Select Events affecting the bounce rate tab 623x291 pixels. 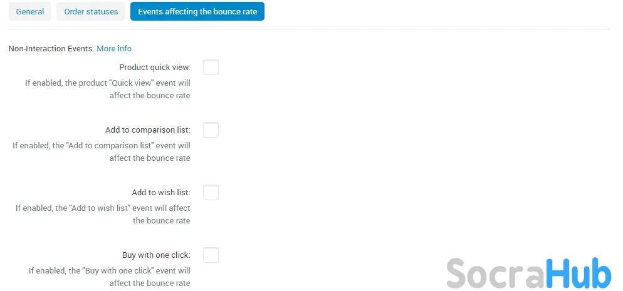197,11
